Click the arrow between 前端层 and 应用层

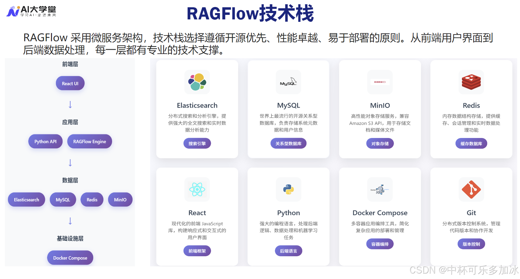[x=70, y=104]
